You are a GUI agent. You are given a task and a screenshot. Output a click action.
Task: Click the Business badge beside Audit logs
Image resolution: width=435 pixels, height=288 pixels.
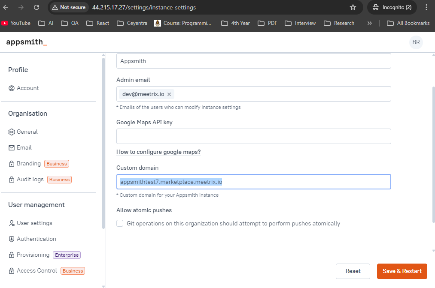click(59, 180)
